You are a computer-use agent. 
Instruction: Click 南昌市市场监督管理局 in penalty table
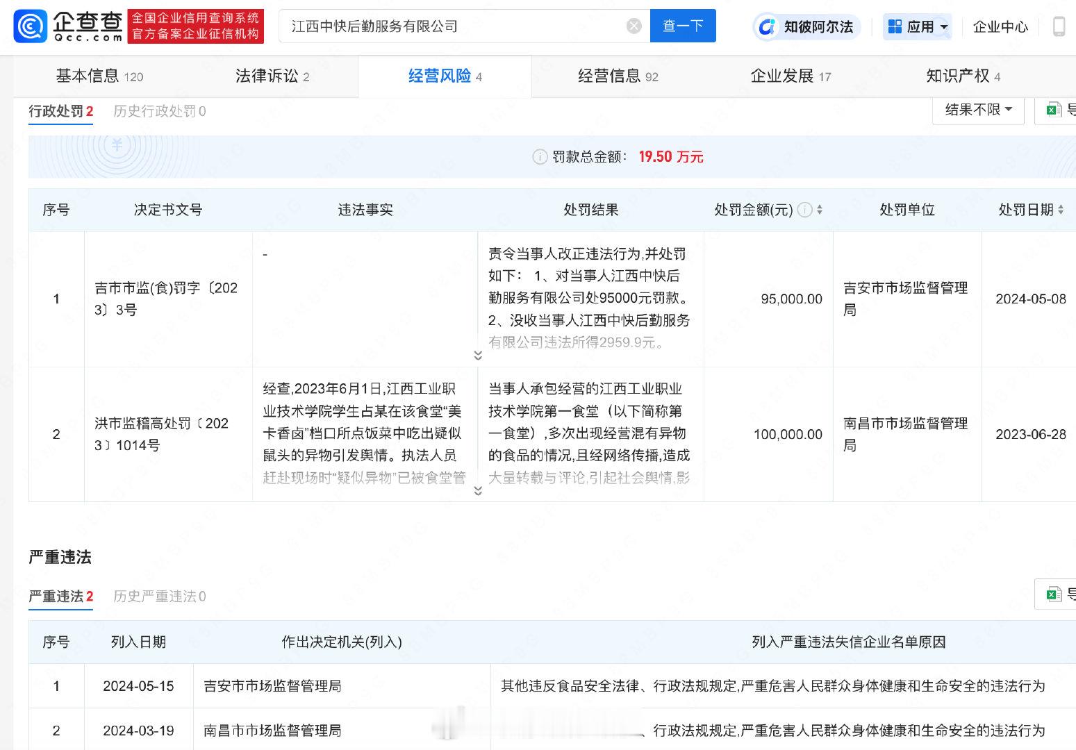[906, 434]
